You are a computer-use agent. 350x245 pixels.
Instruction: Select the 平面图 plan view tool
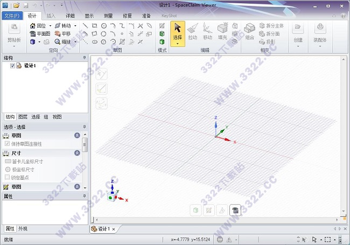(x=40, y=34)
